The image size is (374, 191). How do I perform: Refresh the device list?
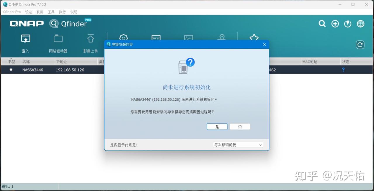(x=360, y=45)
